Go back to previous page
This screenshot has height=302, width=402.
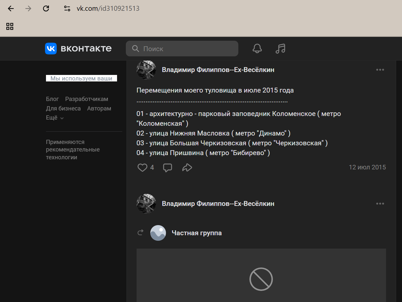click(x=11, y=8)
